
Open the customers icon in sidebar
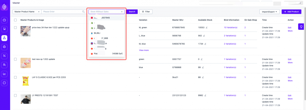(4, 65)
